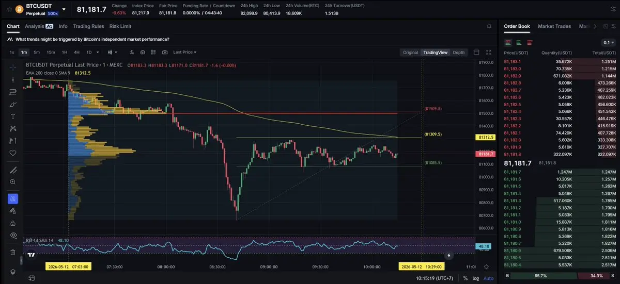The image size is (620, 284).
Task: Open the indicator templates grid icon
Action: 153,52
